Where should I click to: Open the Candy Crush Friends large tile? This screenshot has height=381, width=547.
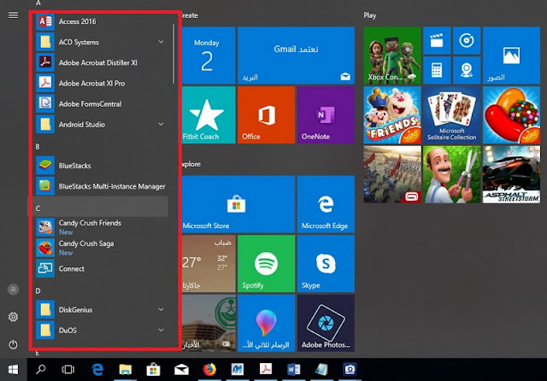coord(392,114)
